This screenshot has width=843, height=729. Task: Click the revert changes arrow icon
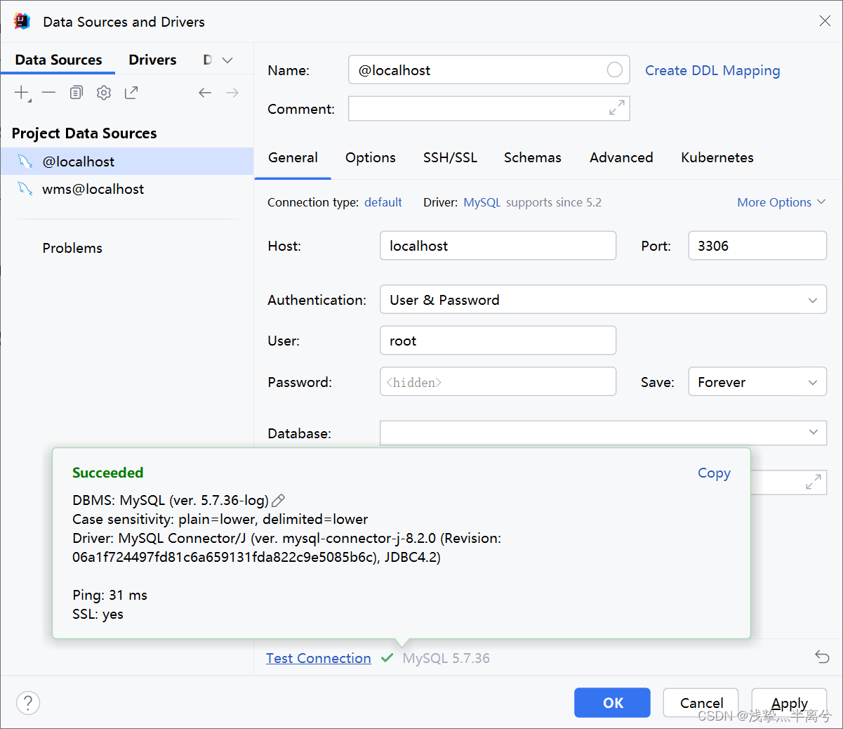[822, 657]
